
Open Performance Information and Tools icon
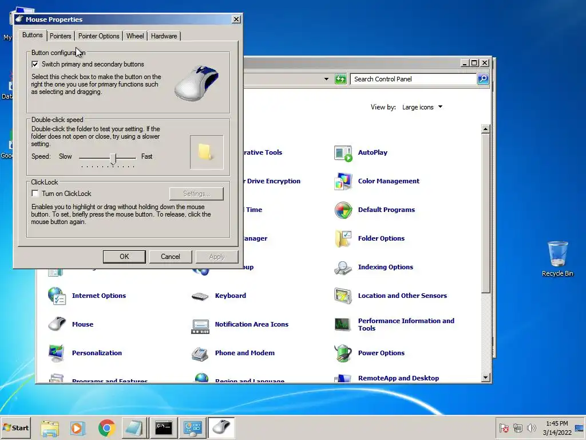343,324
